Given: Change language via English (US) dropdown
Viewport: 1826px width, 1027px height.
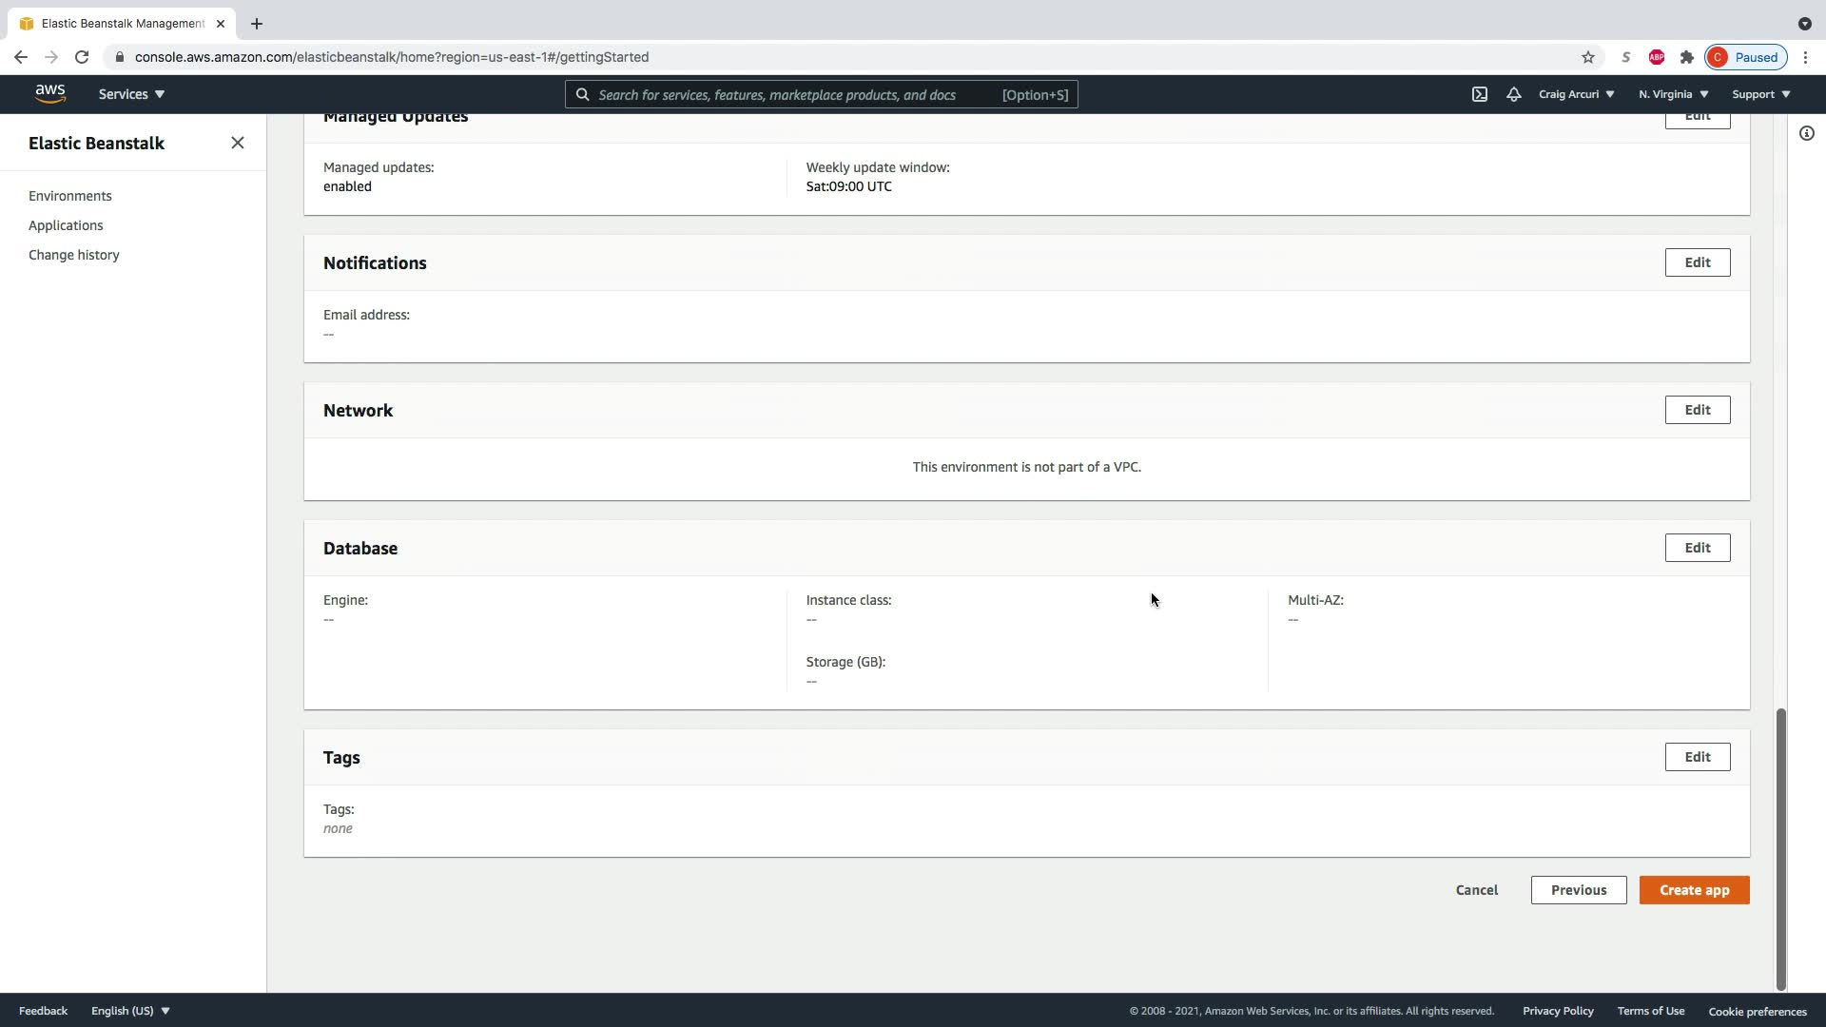Looking at the screenshot, I should point(130,1011).
